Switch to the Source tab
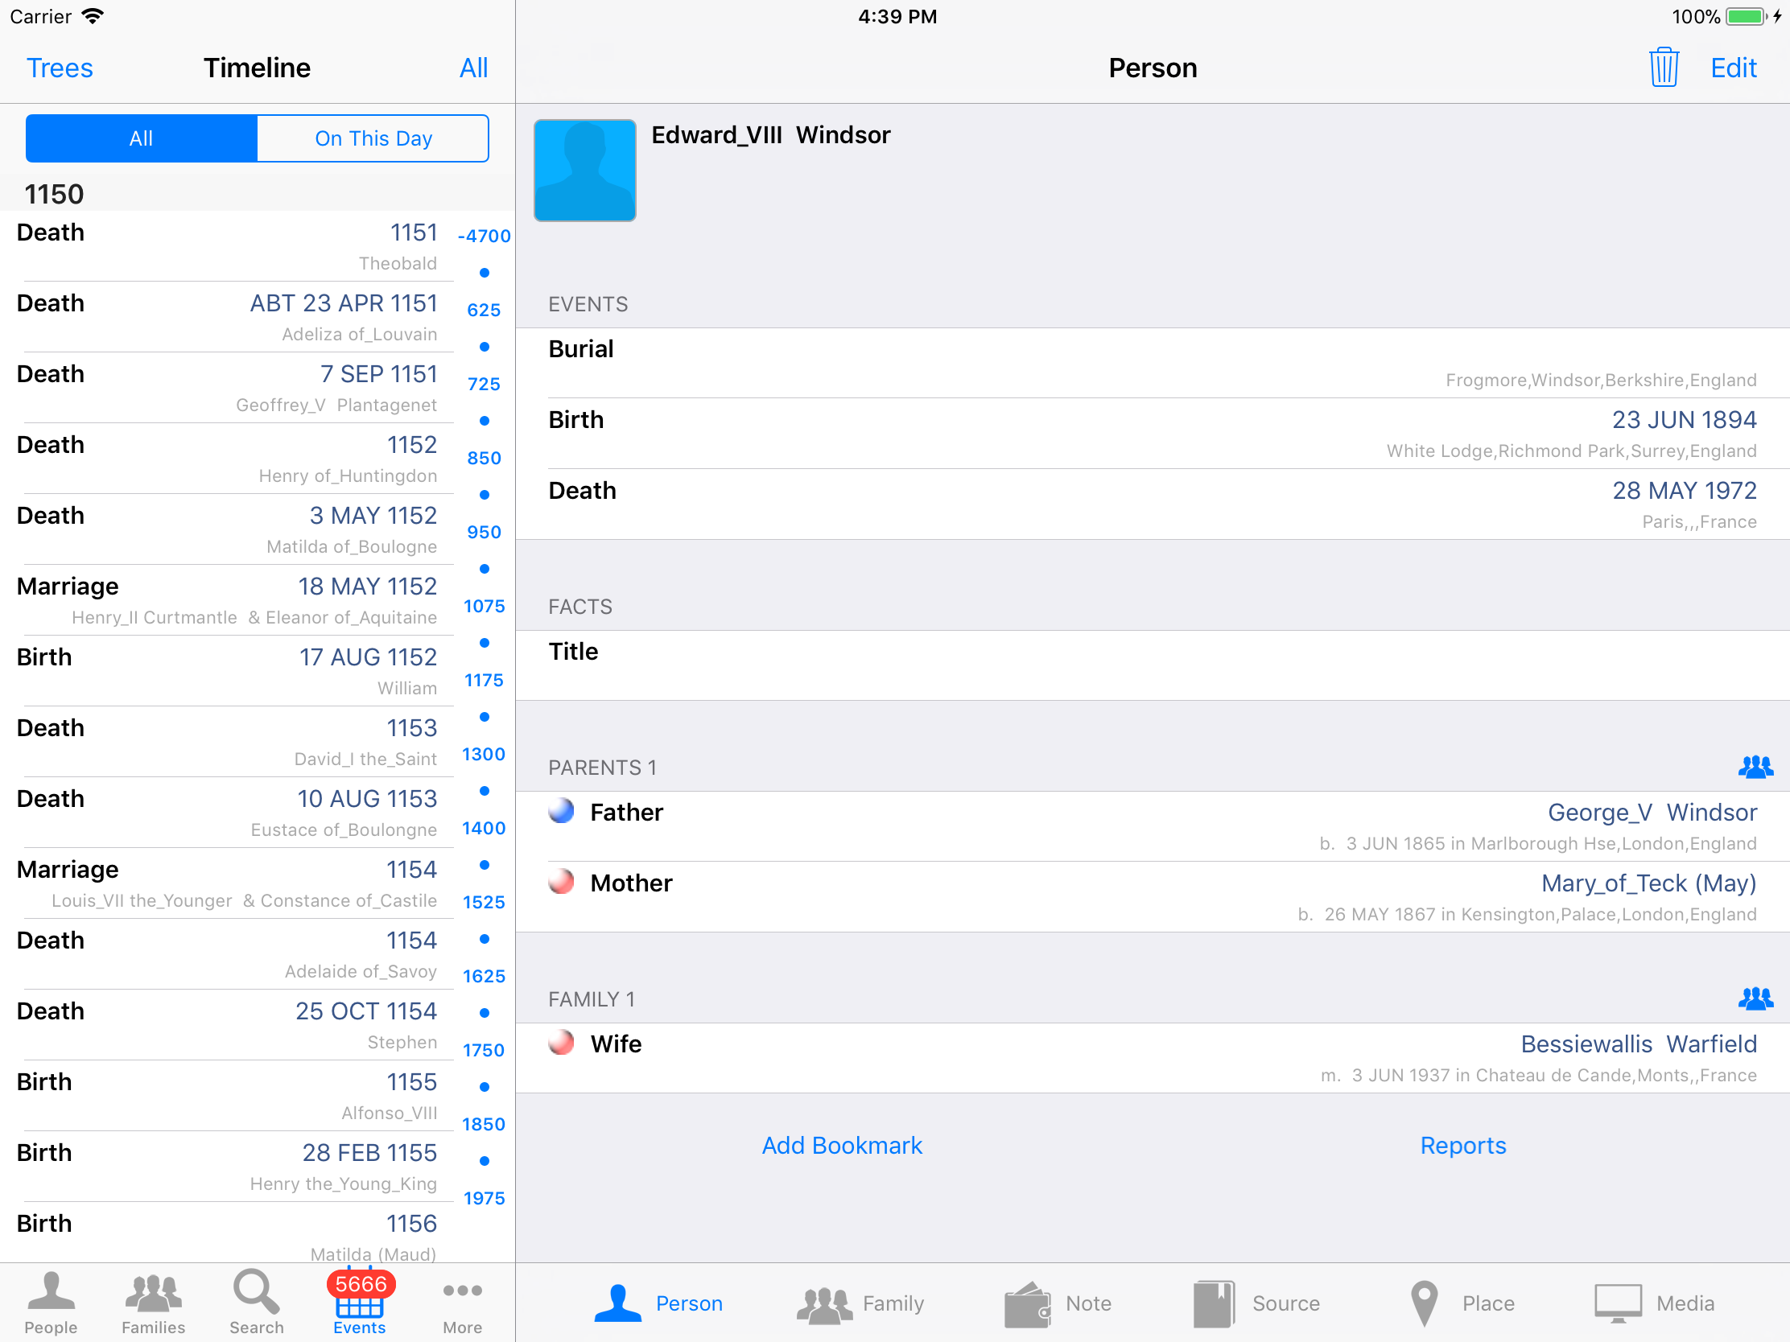Viewport: 1790px width, 1342px height. [1256, 1303]
